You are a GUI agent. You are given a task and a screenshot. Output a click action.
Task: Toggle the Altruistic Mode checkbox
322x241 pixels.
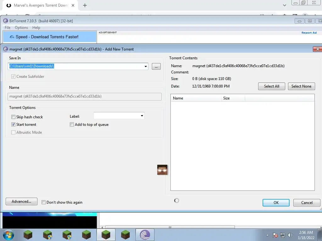(13, 132)
